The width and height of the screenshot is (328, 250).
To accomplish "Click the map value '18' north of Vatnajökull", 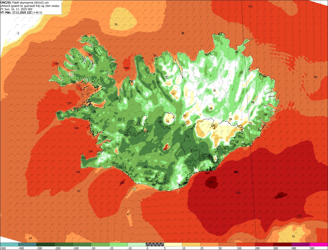I will [x=230, y=119].
